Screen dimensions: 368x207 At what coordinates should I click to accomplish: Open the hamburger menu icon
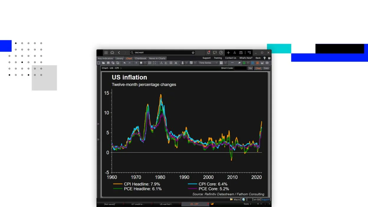tap(106, 52)
